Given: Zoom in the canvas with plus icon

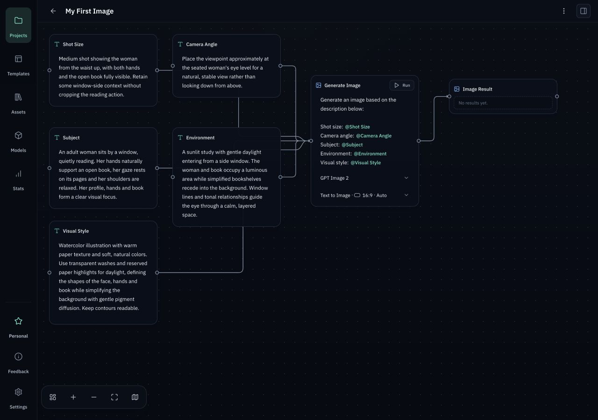Looking at the screenshot, I should tap(73, 397).
